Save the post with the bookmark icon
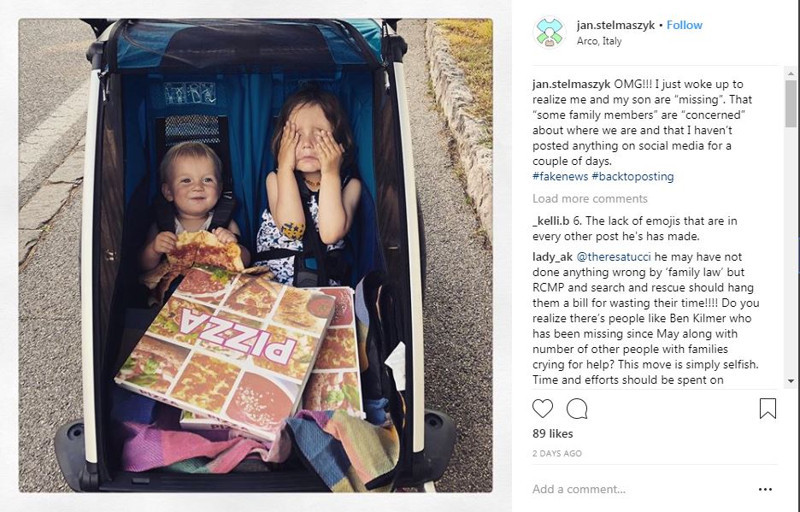Screen dimensions: 800x512 768,409
